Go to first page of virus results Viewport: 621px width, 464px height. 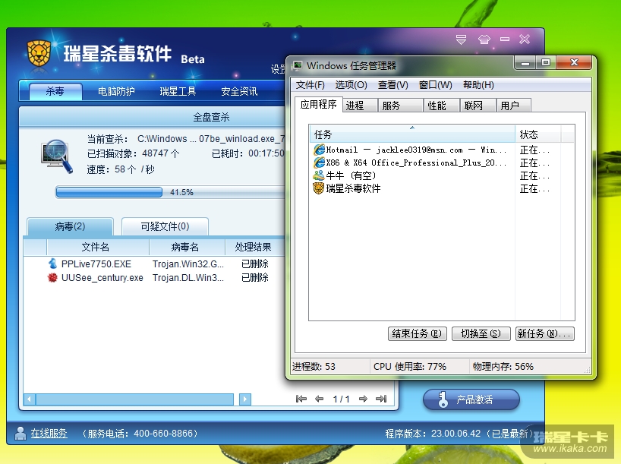(301, 399)
